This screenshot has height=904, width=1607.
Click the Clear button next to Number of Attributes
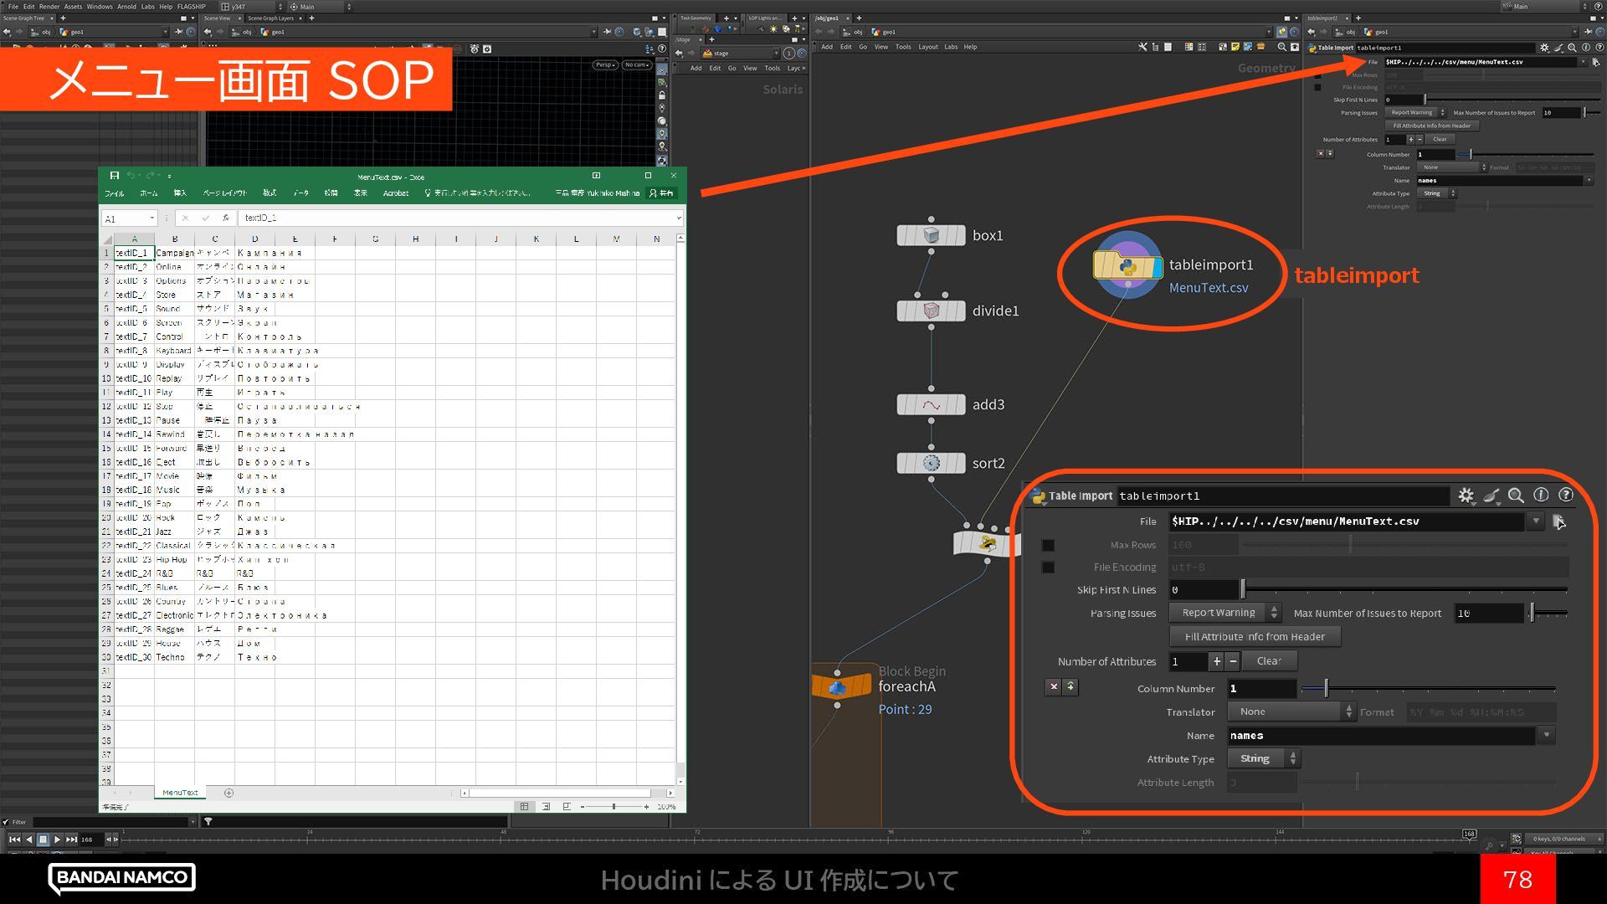tap(1269, 661)
